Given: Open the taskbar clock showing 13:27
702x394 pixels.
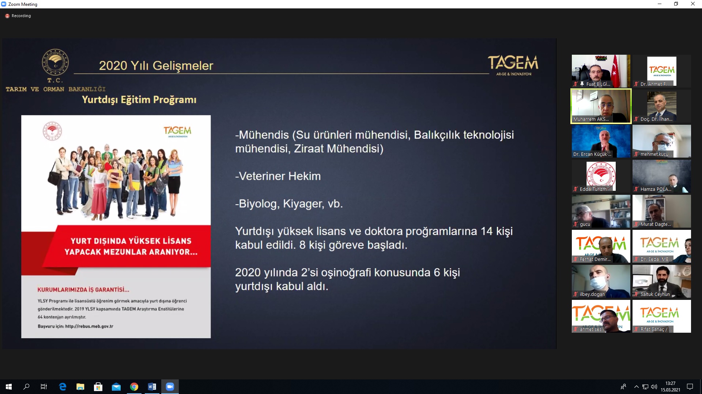Looking at the screenshot, I should (671, 387).
